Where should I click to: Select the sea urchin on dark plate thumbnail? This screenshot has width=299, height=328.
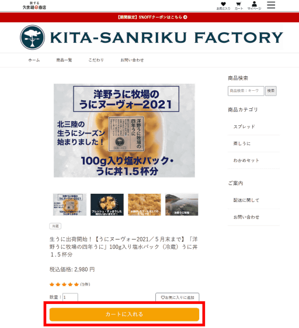pos(107,204)
